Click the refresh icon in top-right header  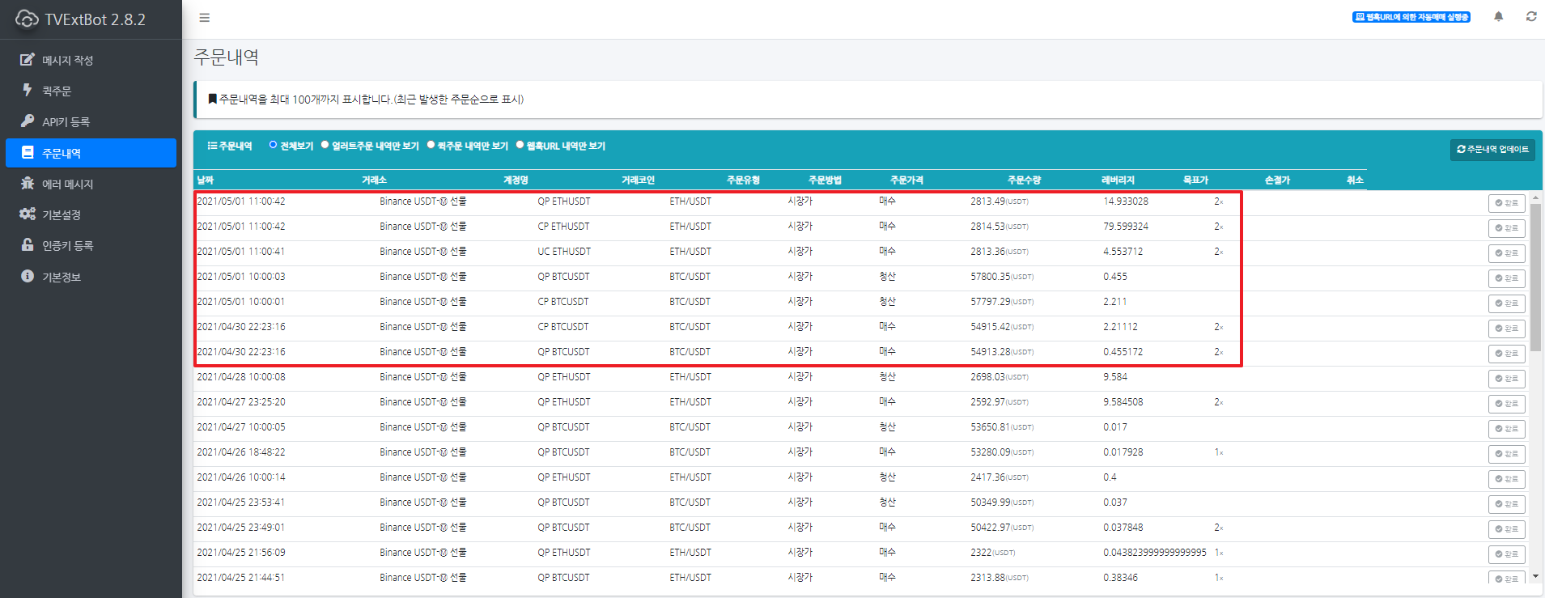(1530, 17)
